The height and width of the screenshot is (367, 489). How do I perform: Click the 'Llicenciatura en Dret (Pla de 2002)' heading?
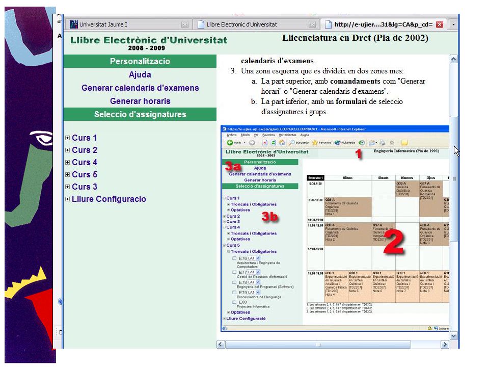pos(355,38)
